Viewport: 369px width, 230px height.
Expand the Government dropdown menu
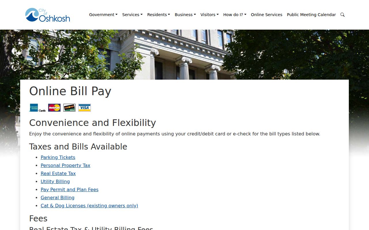(x=103, y=15)
